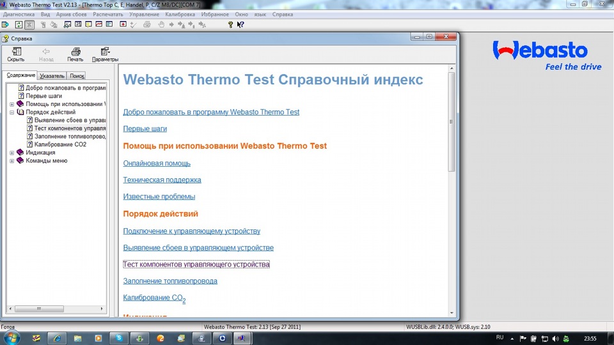Click the toolbar icon with picture and glasses
Viewport: 614px width, 345px height.
point(67,25)
